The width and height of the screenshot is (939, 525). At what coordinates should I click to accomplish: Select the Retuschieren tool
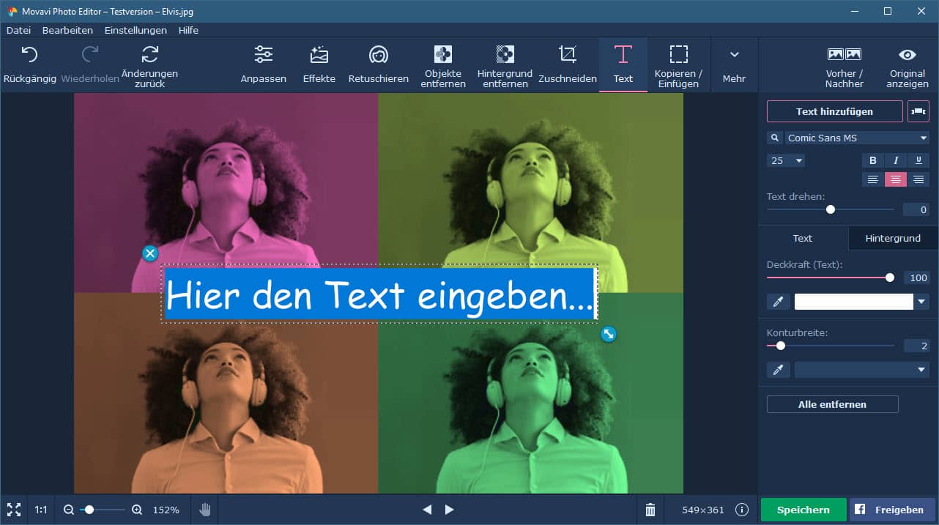379,64
